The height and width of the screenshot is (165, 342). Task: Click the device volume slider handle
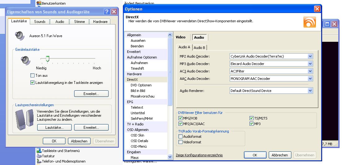coord(47,59)
